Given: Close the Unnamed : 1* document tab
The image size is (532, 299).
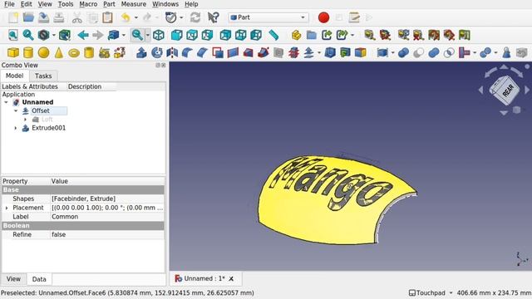Looking at the screenshot, I should coord(231,279).
